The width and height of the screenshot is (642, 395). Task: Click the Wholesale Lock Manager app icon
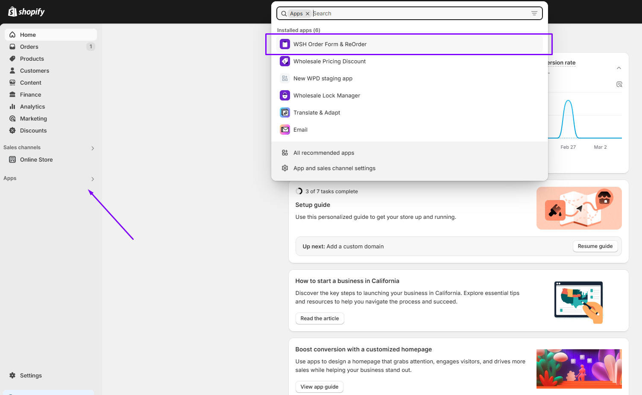285,95
